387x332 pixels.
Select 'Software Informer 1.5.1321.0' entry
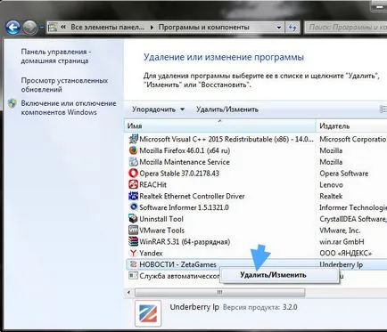click(184, 207)
